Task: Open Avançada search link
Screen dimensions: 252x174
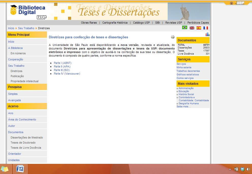Action: pos(14,100)
